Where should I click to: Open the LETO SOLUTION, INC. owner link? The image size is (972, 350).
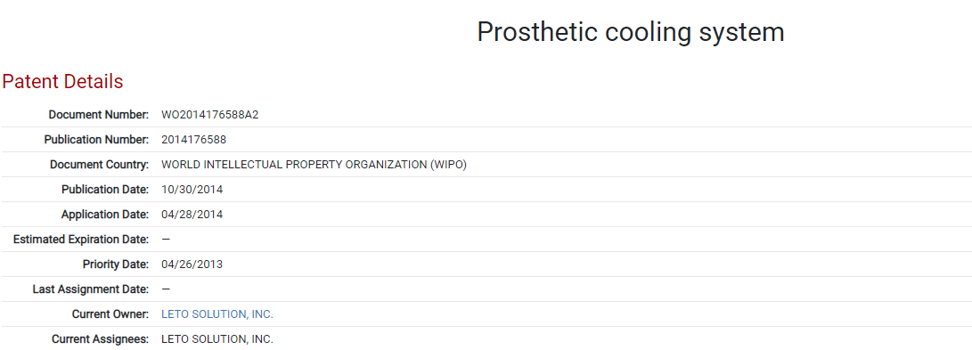tap(217, 314)
